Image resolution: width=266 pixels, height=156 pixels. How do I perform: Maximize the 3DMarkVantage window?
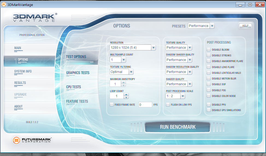250,5
